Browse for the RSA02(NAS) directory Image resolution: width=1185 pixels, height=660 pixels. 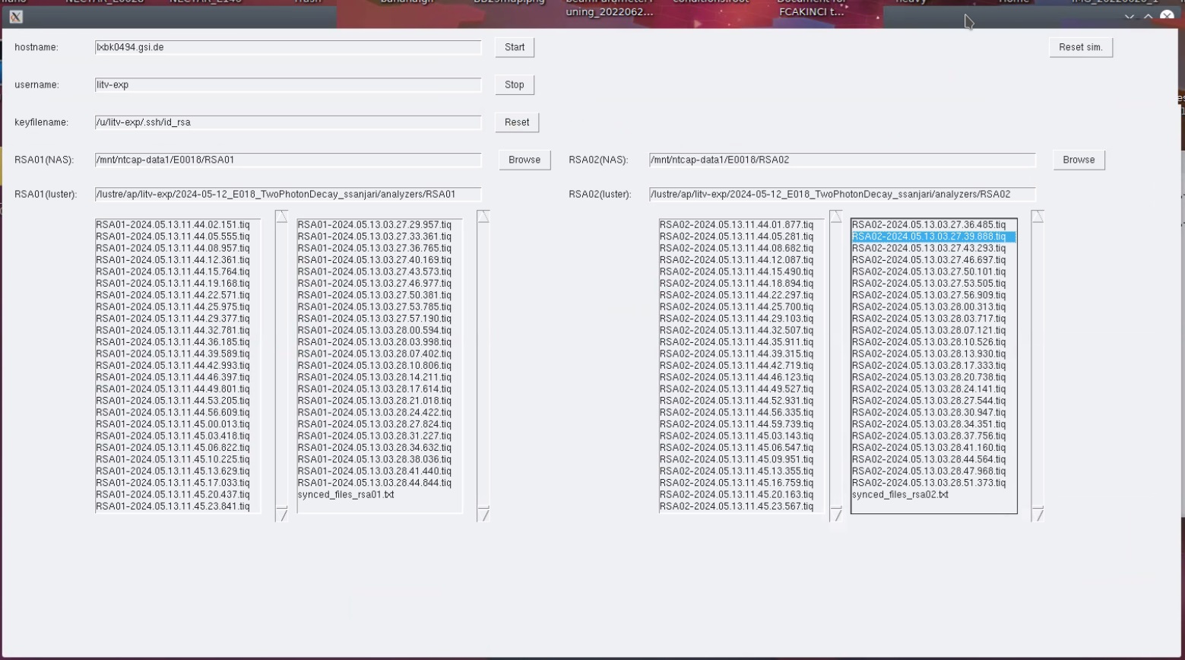(1079, 160)
